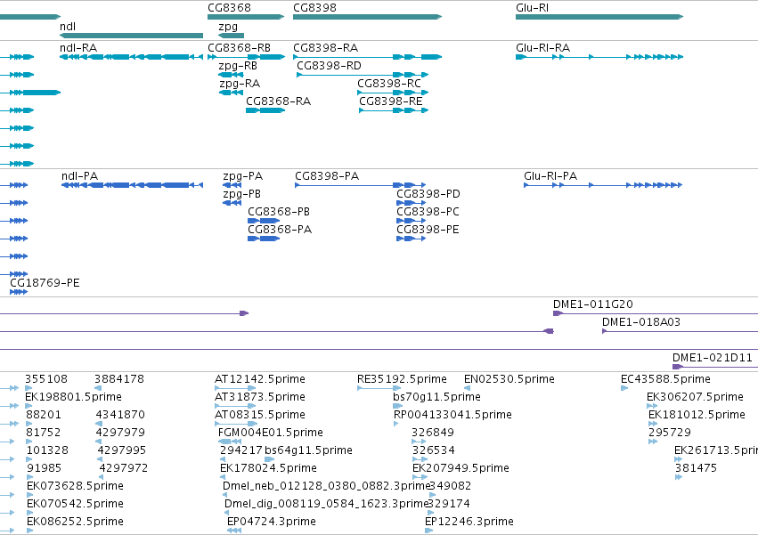Select Glu-RI-RA transcript

point(599,57)
